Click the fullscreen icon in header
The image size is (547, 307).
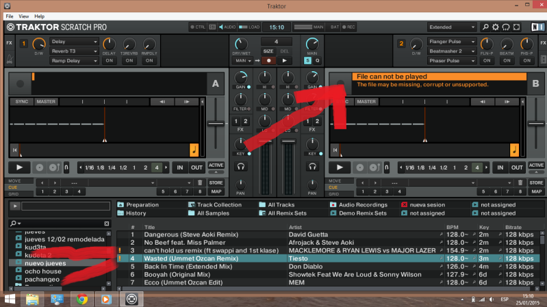(517, 27)
